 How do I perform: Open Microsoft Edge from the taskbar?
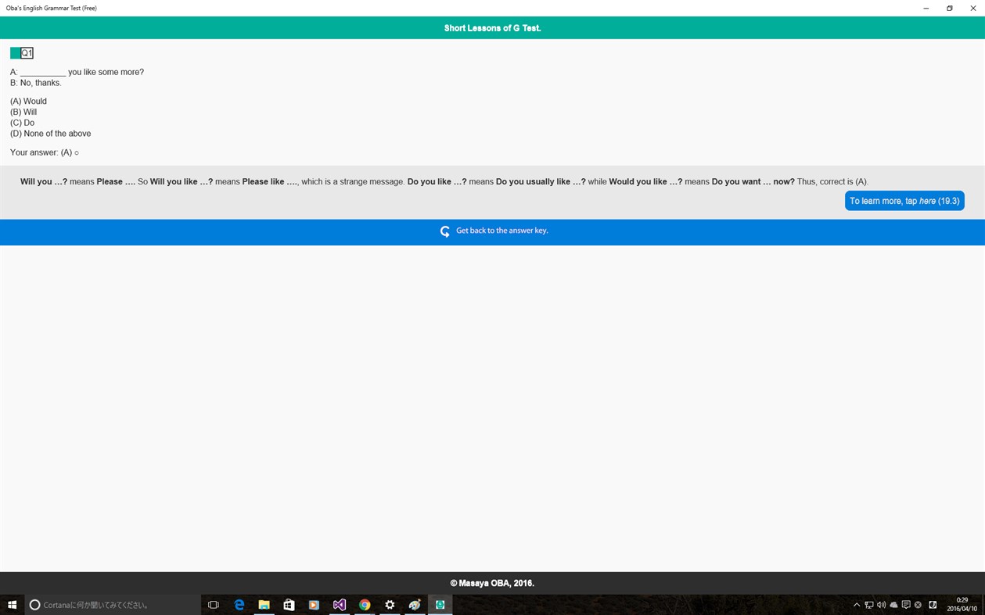(239, 604)
